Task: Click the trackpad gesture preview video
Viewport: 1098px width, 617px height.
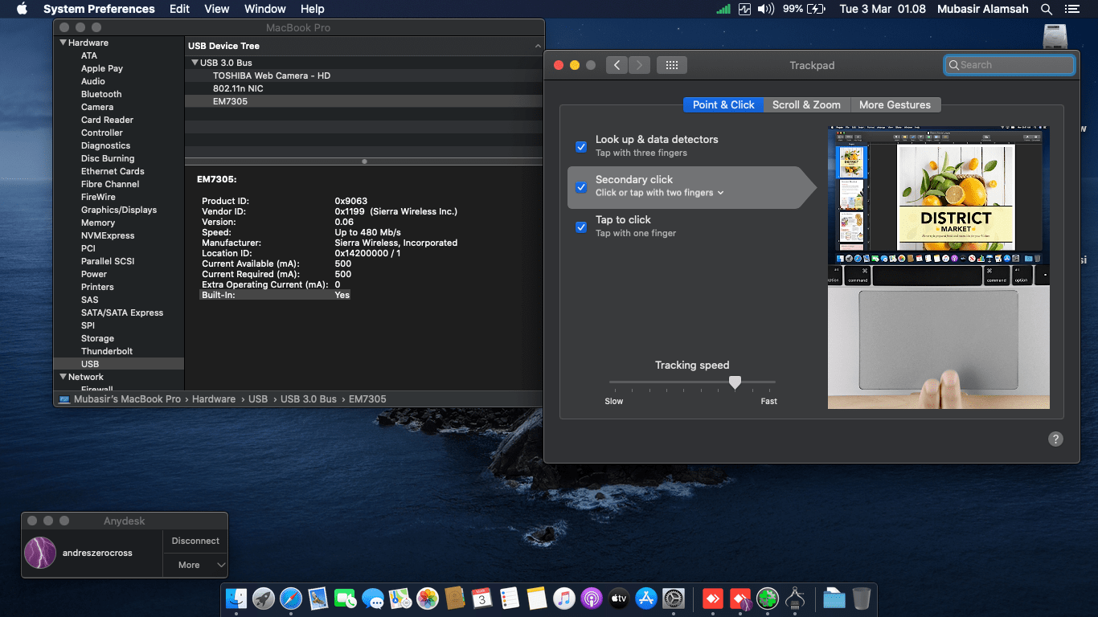Action: [938, 268]
